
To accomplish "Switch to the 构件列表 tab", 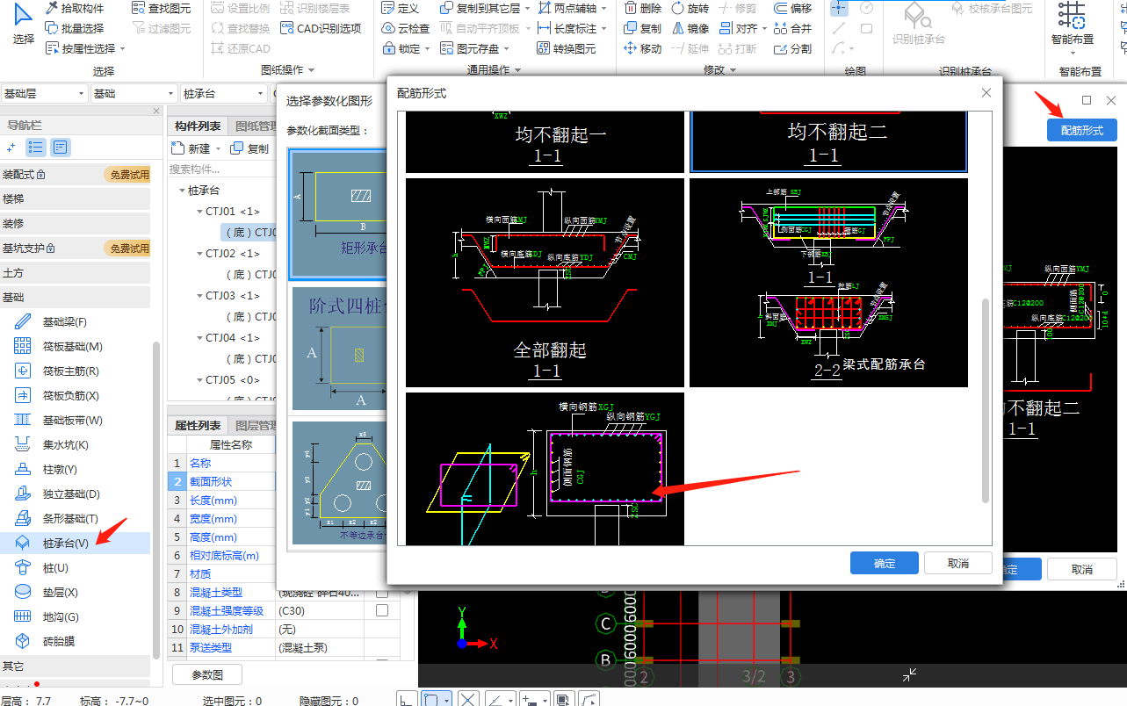I will [198, 126].
